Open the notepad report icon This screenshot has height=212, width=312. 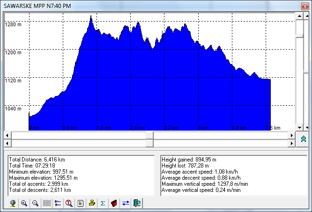(x=81, y=203)
